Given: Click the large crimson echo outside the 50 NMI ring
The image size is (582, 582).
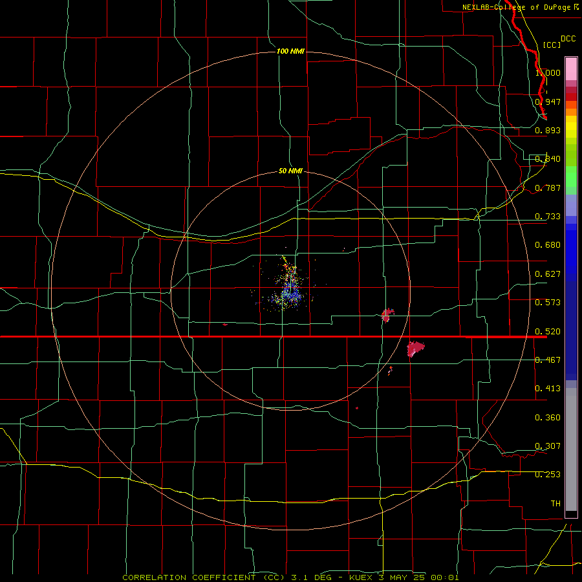Looking at the screenshot, I should click(415, 349).
